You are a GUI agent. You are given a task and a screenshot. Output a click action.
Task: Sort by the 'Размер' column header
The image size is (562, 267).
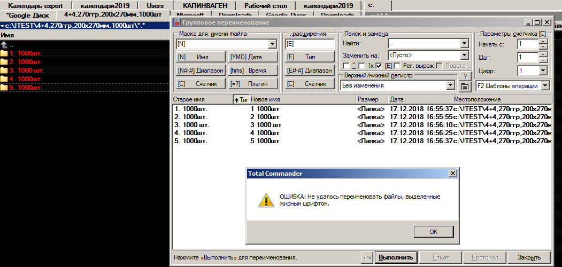[x=372, y=99]
